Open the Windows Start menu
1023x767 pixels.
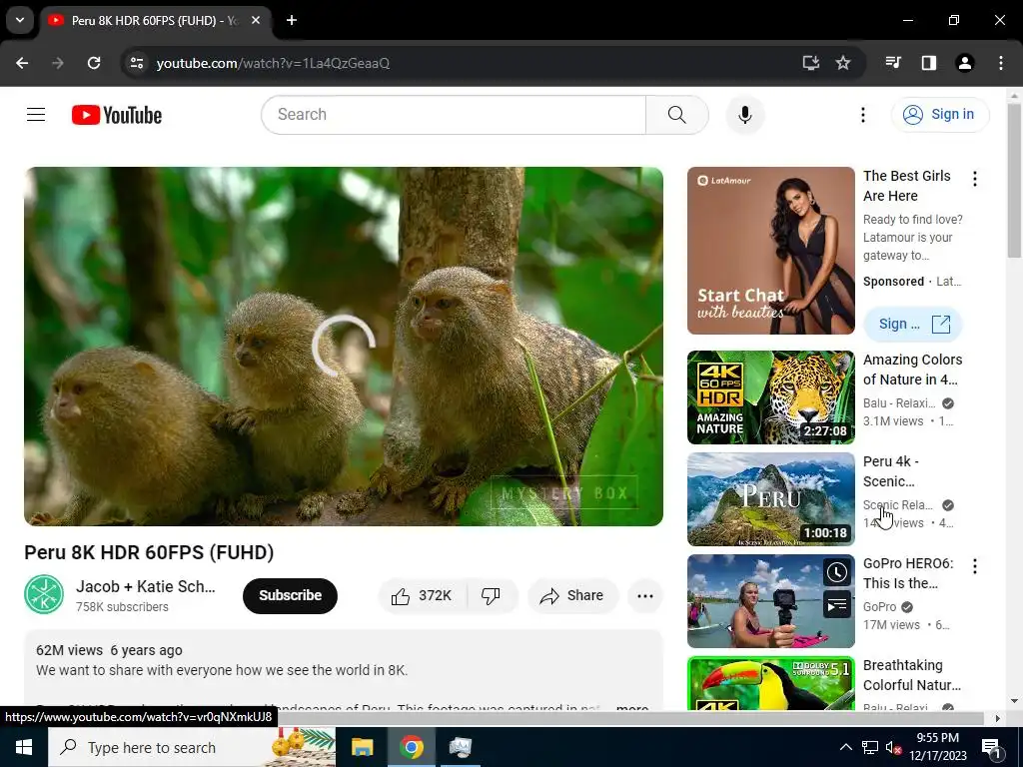tap(24, 747)
